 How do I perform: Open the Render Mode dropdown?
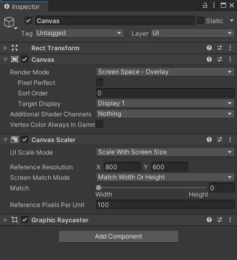tap(165, 72)
